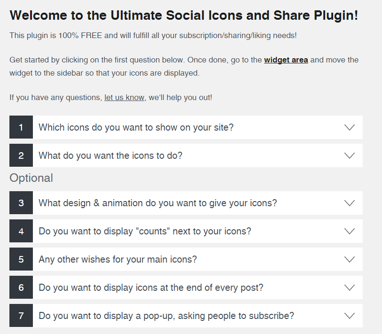This screenshot has width=382, height=334.
Task: Expand chevron for end of every post question
Action: pos(349,287)
